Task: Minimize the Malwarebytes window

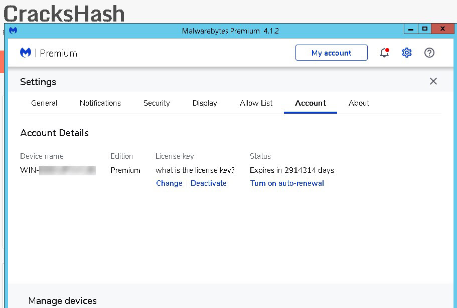Action: point(411,29)
